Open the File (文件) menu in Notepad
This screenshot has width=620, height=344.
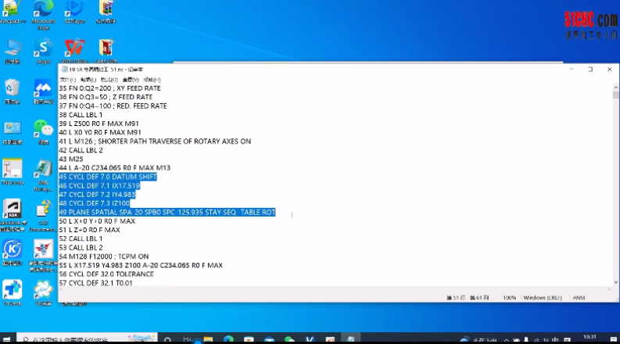tap(68, 80)
